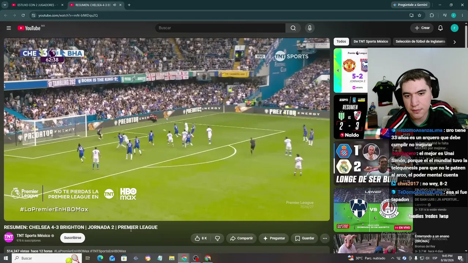Open the Manchester United 5-2 video thumbnail
468x263 pixels.
point(351,70)
